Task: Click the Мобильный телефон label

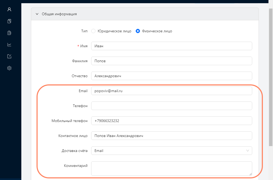Action: [70, 121]
